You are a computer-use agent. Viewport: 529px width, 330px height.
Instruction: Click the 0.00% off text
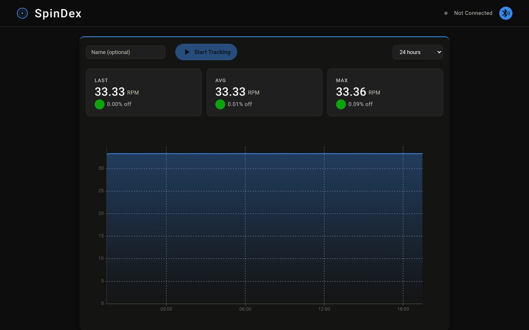[119, 104]
